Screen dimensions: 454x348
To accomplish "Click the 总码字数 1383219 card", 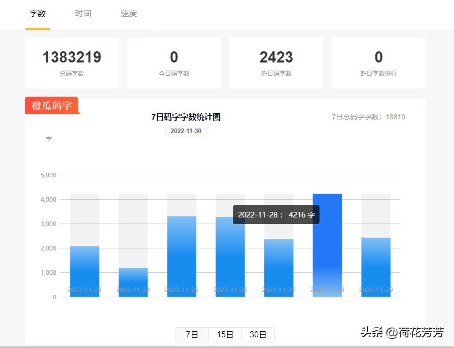I will coord(72,63).
